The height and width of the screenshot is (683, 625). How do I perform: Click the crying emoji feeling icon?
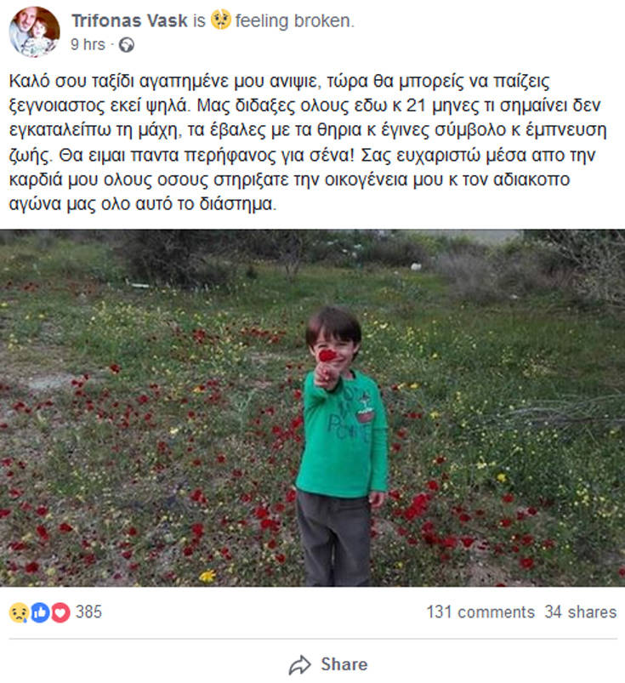coord(222,20)
